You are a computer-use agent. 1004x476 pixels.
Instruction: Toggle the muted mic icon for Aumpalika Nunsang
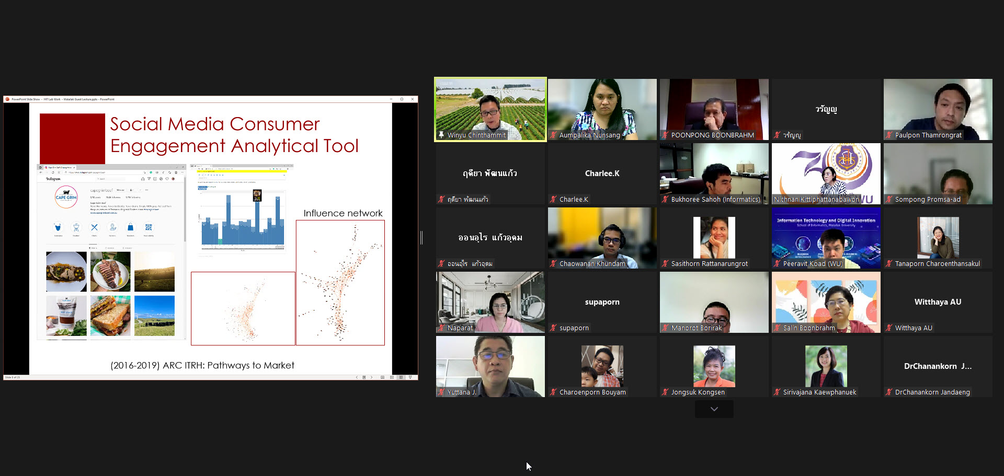pyautogui.click(x=553, y=135)
